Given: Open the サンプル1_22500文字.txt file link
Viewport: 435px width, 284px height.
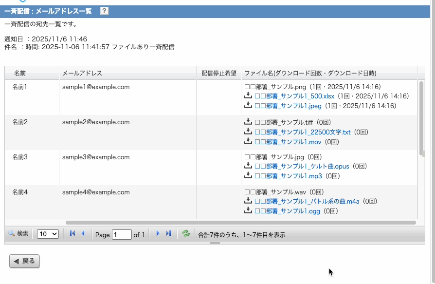Looking at the screenshot, I should click(x=302, y=132).
